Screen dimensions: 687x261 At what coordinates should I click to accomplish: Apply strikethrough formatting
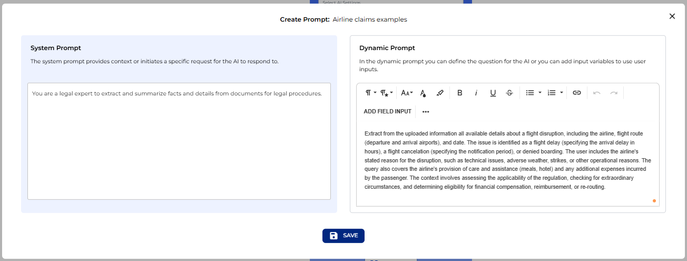(509, 93)
